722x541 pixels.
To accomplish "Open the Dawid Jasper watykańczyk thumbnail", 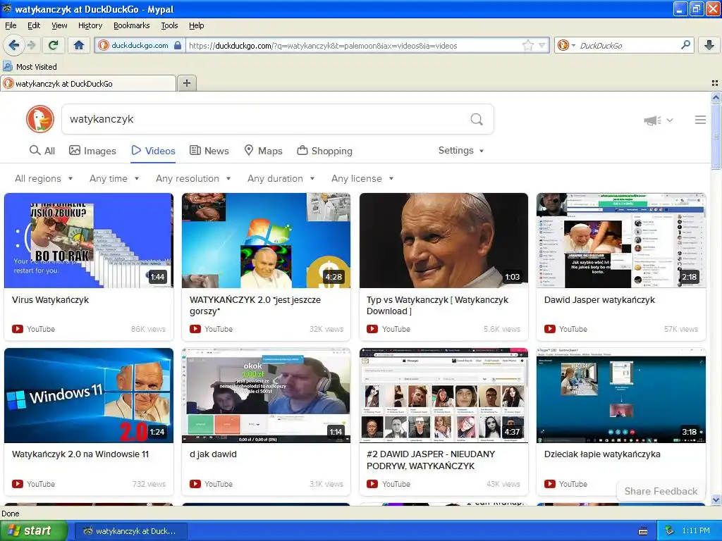I will coord(621,241).
